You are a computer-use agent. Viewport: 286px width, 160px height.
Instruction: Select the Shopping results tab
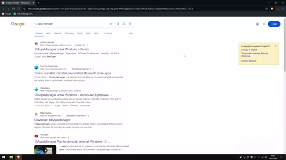point(69,33)
